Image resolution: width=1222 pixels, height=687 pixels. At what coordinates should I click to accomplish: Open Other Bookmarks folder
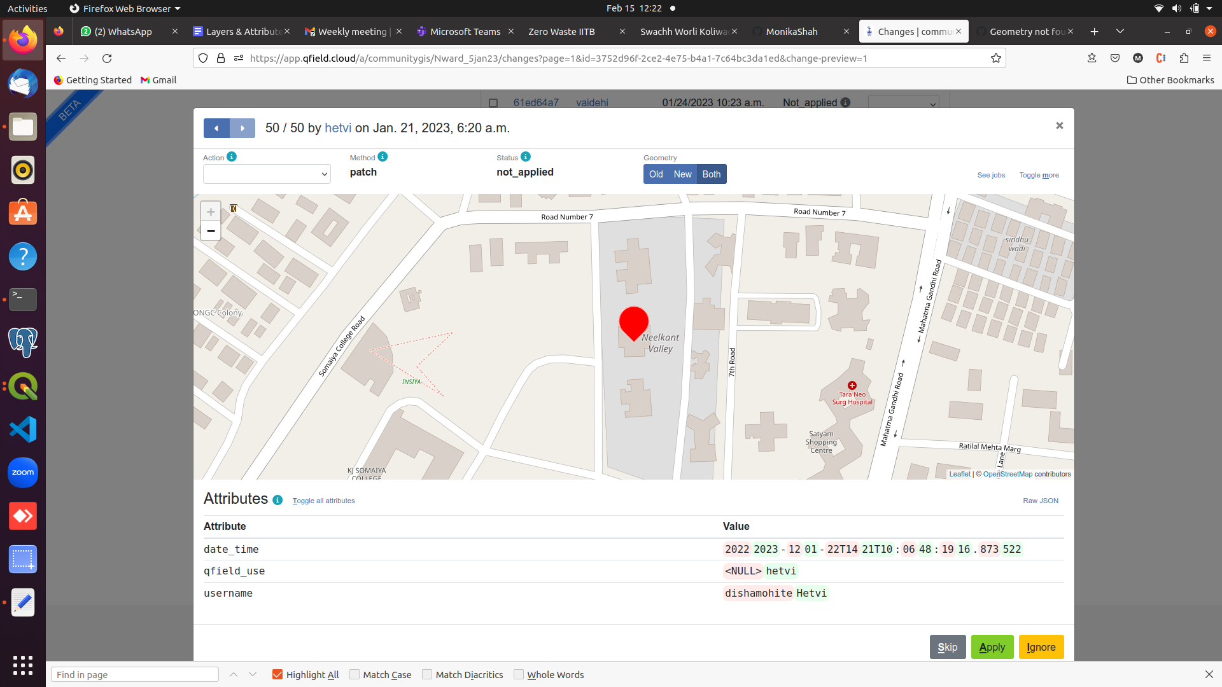1170,80
